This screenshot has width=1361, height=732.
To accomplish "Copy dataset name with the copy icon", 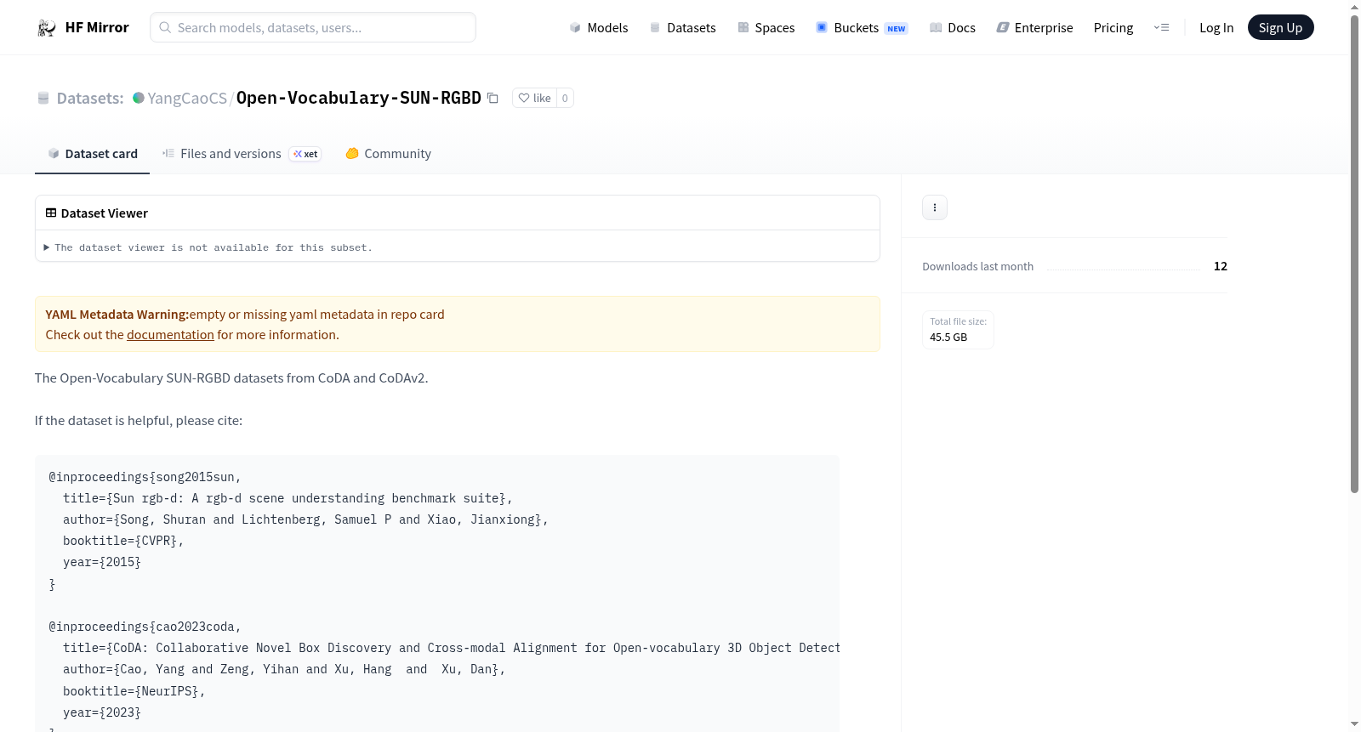I will (493, 98).
